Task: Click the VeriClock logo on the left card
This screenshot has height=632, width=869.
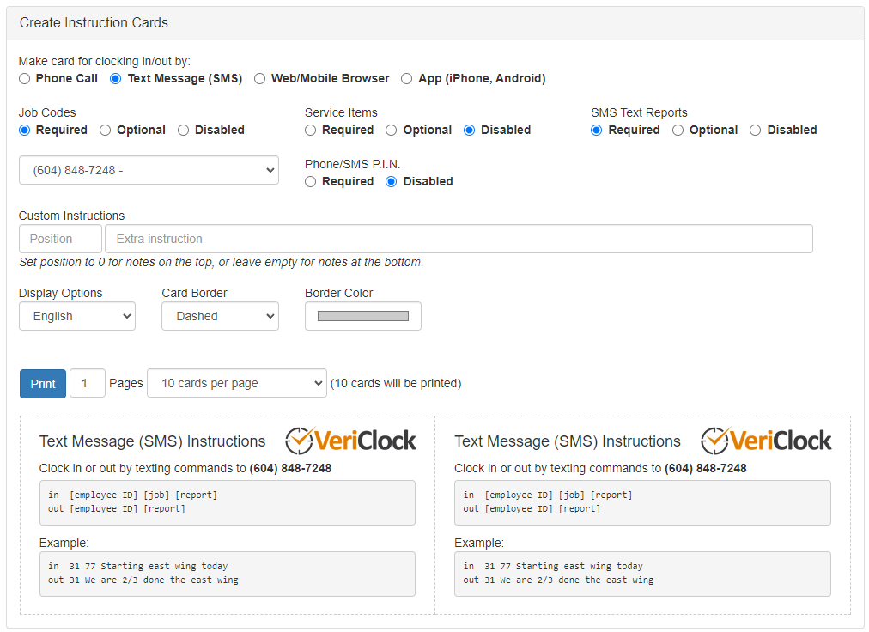Action: click(350, 441)
